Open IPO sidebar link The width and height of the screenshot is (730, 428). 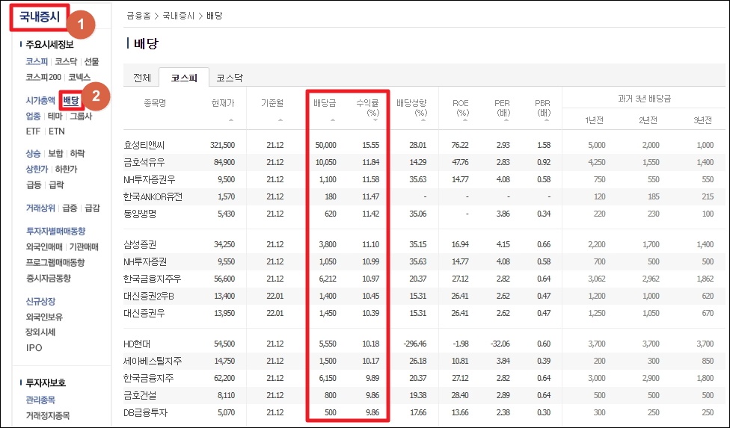pyautogui.click(x=34, y=347)
